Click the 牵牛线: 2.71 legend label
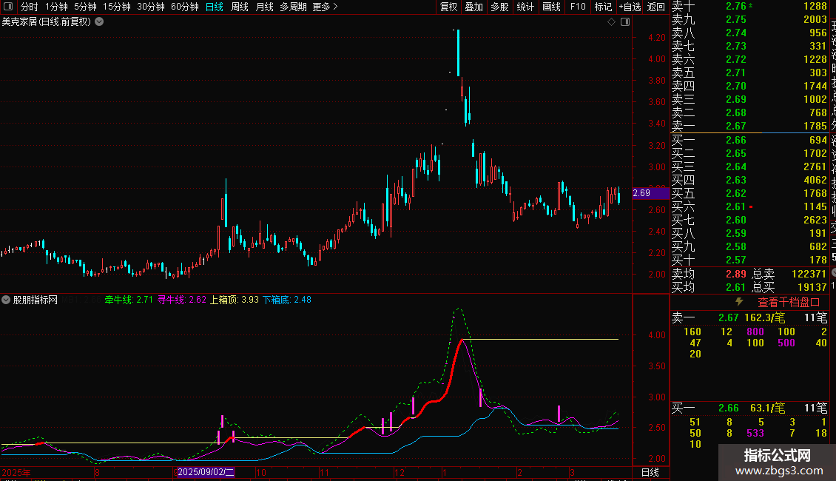 129,300
